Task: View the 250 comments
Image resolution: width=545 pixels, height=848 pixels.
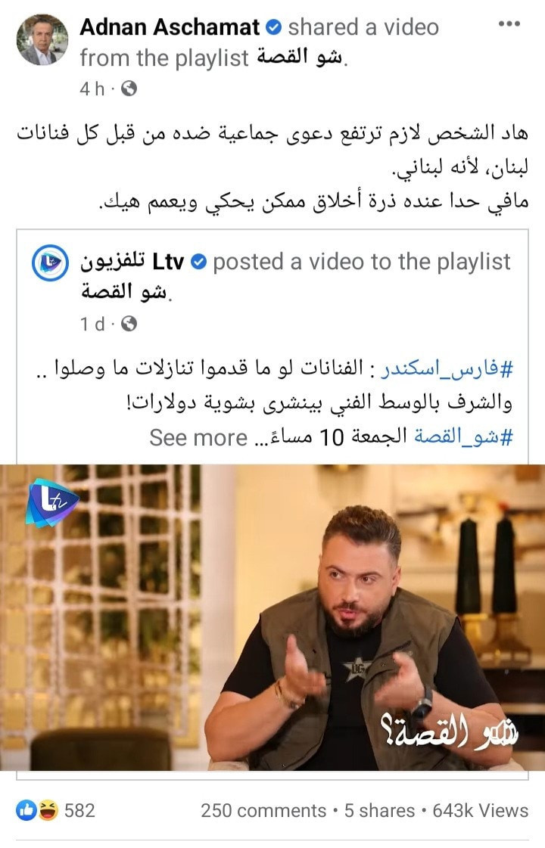Action: point(263,810)
